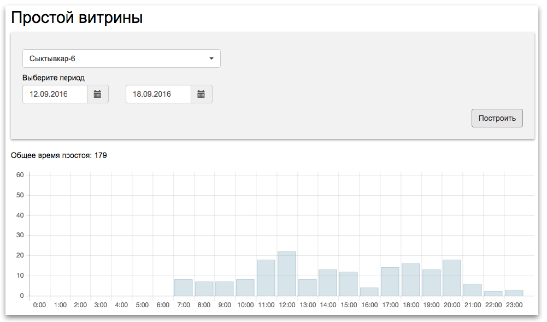Click the Простой витрины page heading
547x322 pixels.
coord(77,17)
